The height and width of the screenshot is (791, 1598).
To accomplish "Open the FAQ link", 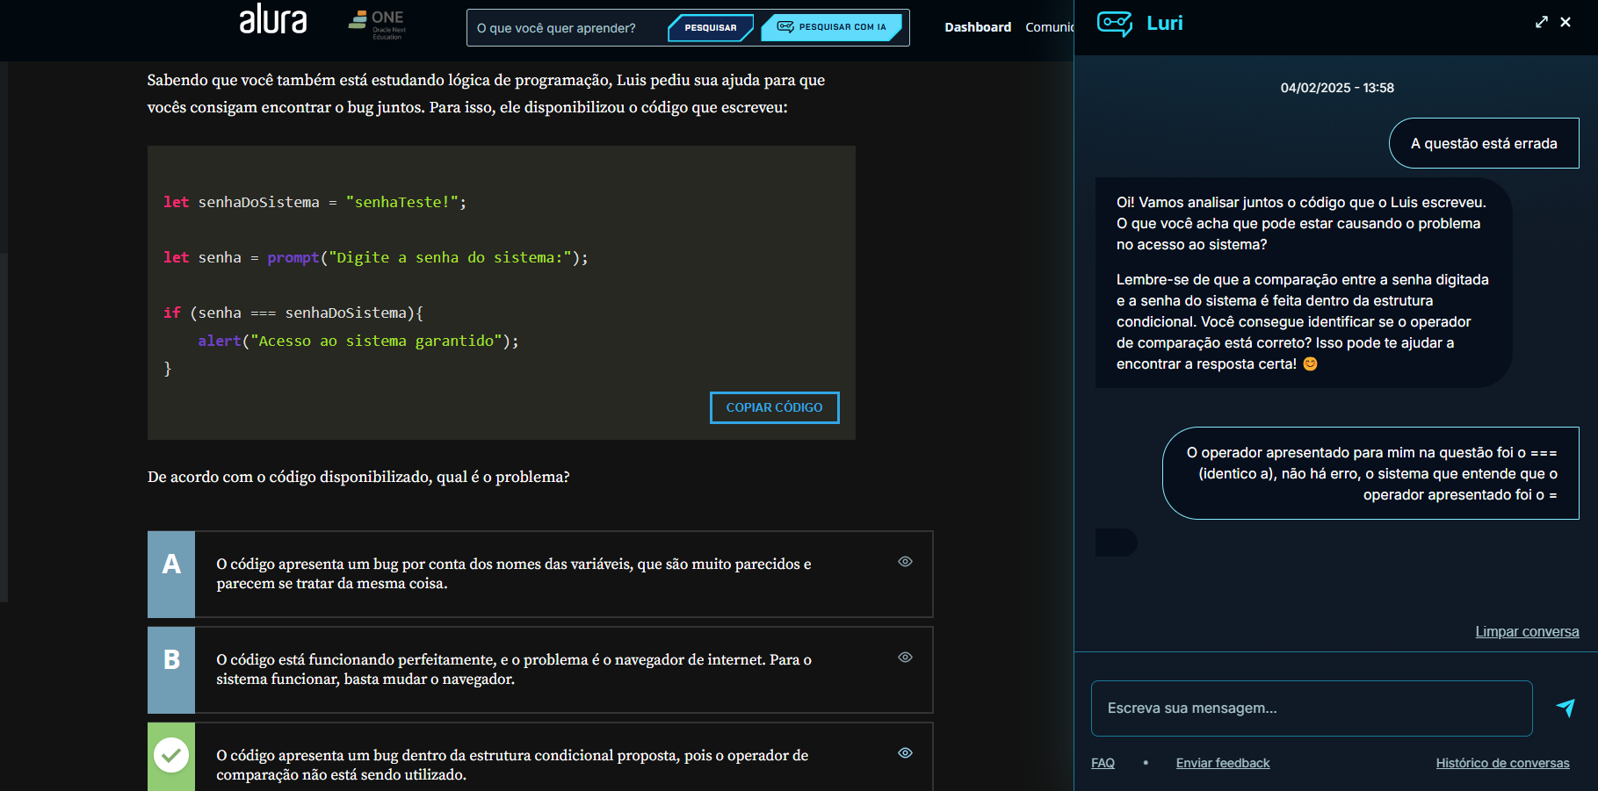I will (1103, 763).
